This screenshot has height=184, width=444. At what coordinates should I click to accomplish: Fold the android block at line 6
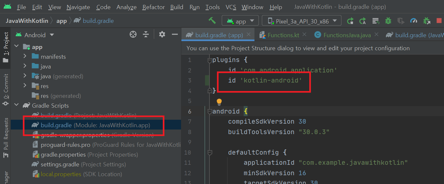[210, 111]
